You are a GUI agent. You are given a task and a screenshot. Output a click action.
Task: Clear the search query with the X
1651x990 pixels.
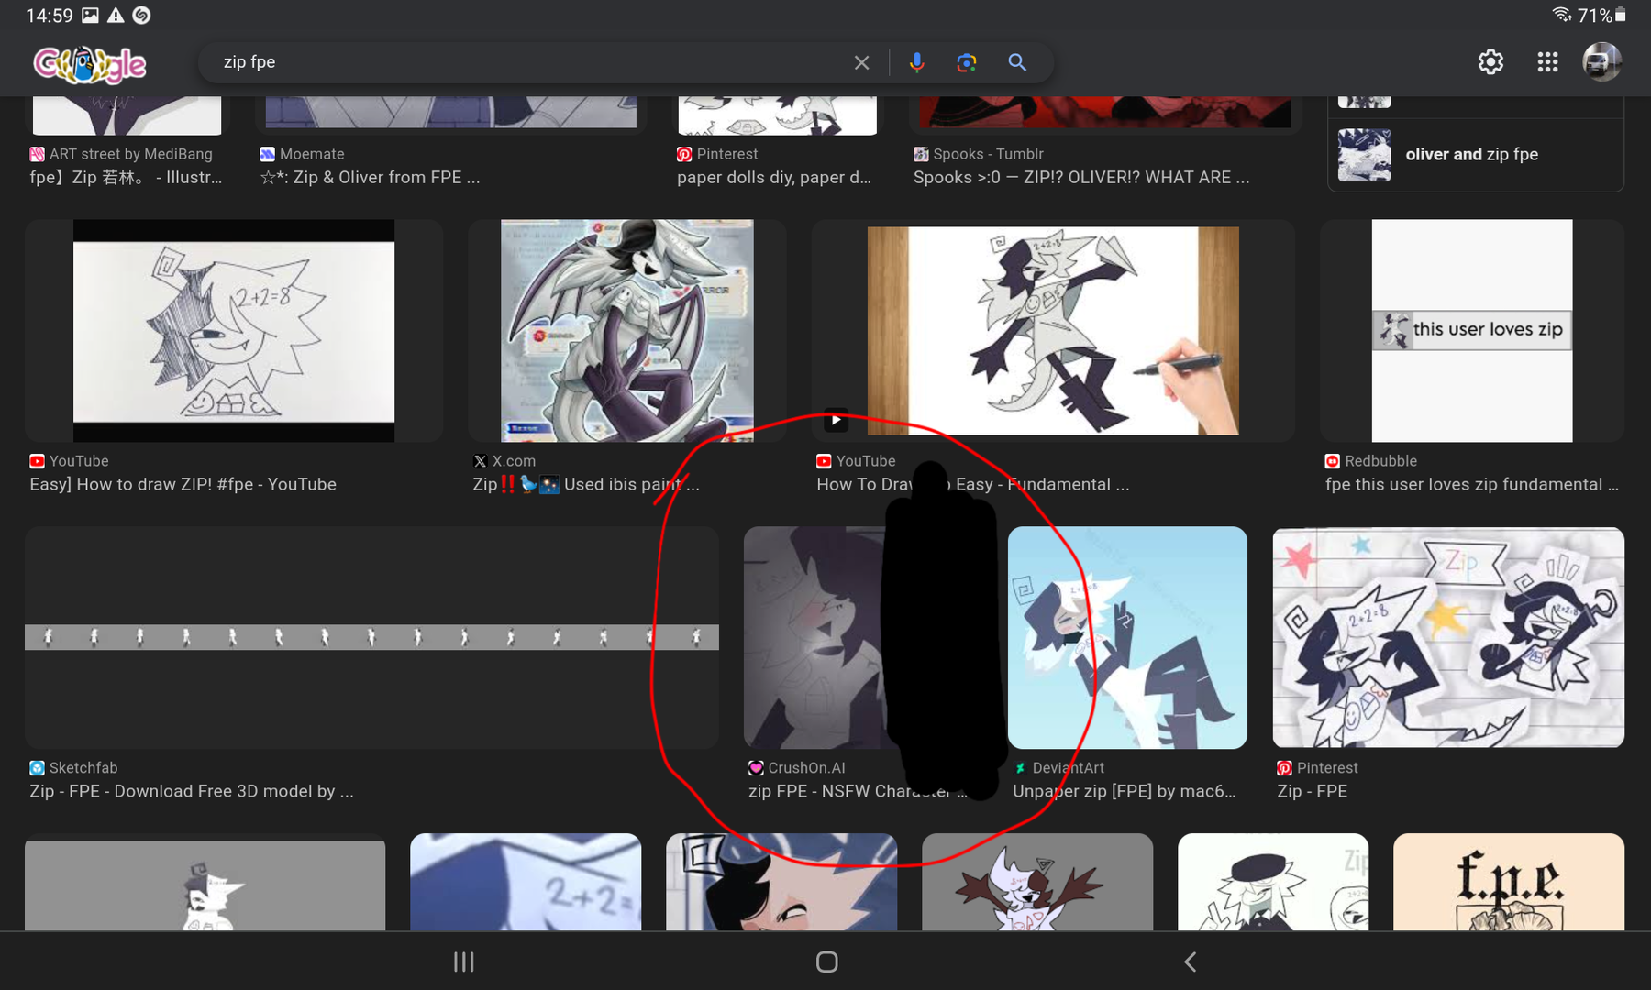pyautogui.click(x=861, y=62)
